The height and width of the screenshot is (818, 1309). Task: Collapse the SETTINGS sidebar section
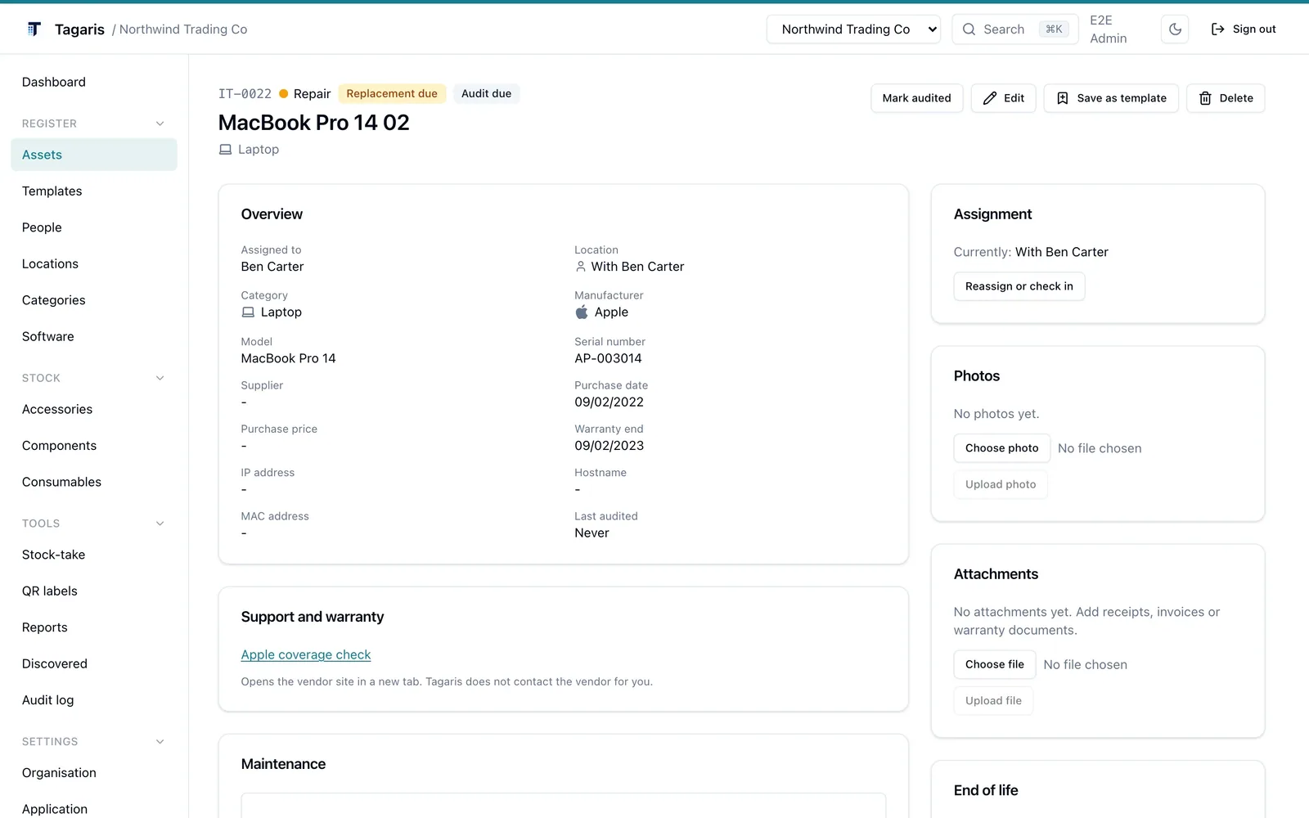point(160,742)
